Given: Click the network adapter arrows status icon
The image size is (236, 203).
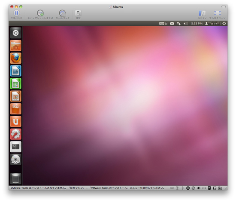Looking at the screenshot, I should click(x=204, y=188).
